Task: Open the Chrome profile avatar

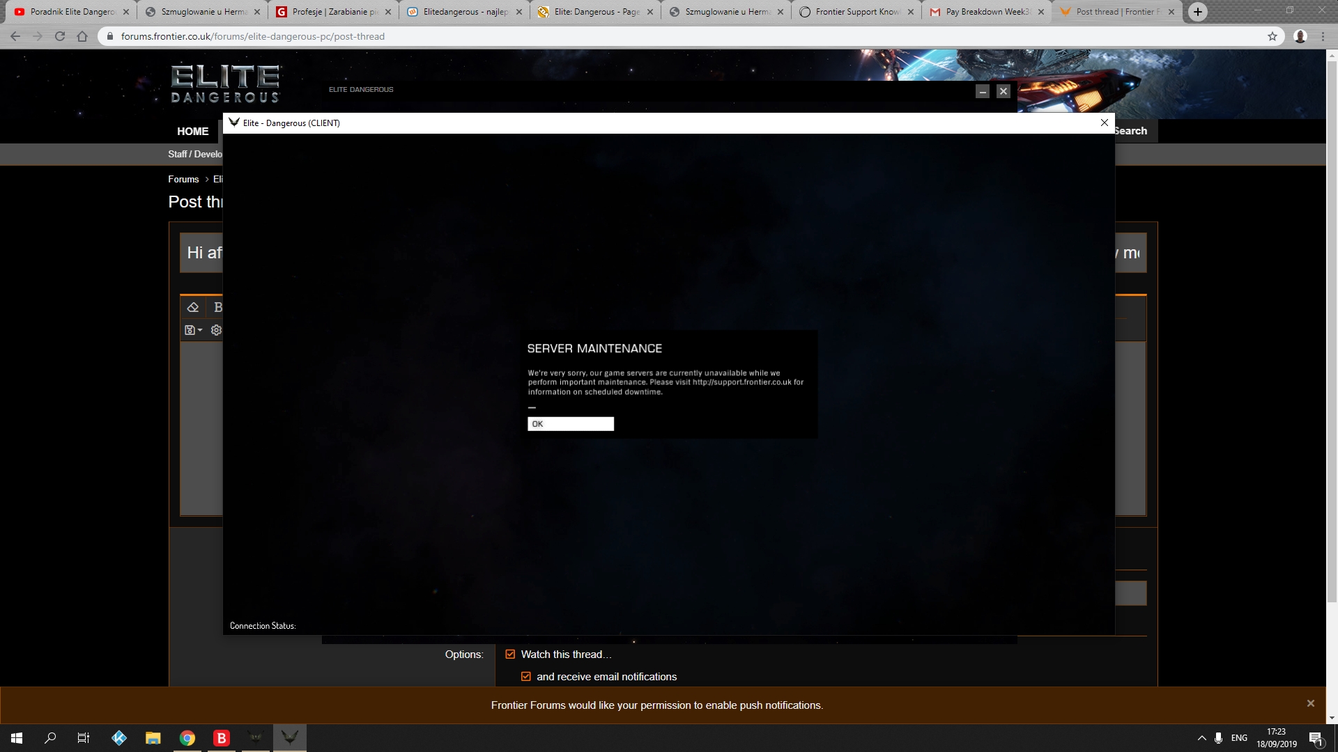Action: pyautogui.click(x=1300, y=36)
